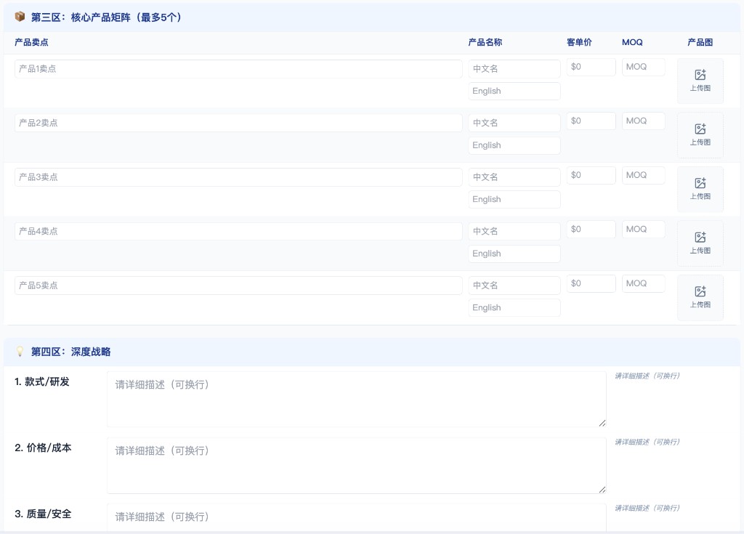Screen dimensions: 744x534
Task: Click the 产品图 column header
Action: (700, 42)
